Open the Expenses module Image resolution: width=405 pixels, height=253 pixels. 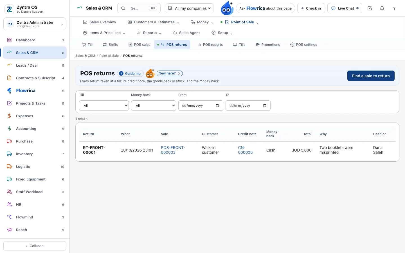[35, 116]
